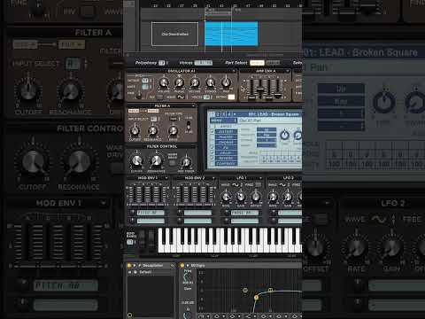
Task: Select the blue clip in the arrangement
Action: tap(231, 34)
